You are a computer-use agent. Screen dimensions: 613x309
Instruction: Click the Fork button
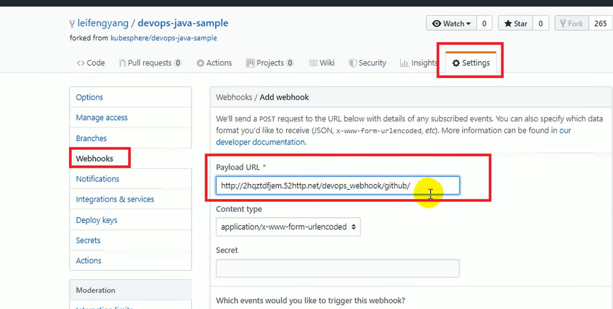click(x=571, y=23)
